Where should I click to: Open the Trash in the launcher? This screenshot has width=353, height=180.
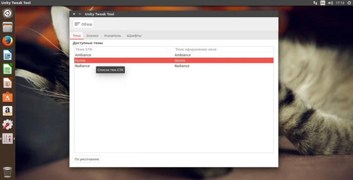(x=8, y=172)
